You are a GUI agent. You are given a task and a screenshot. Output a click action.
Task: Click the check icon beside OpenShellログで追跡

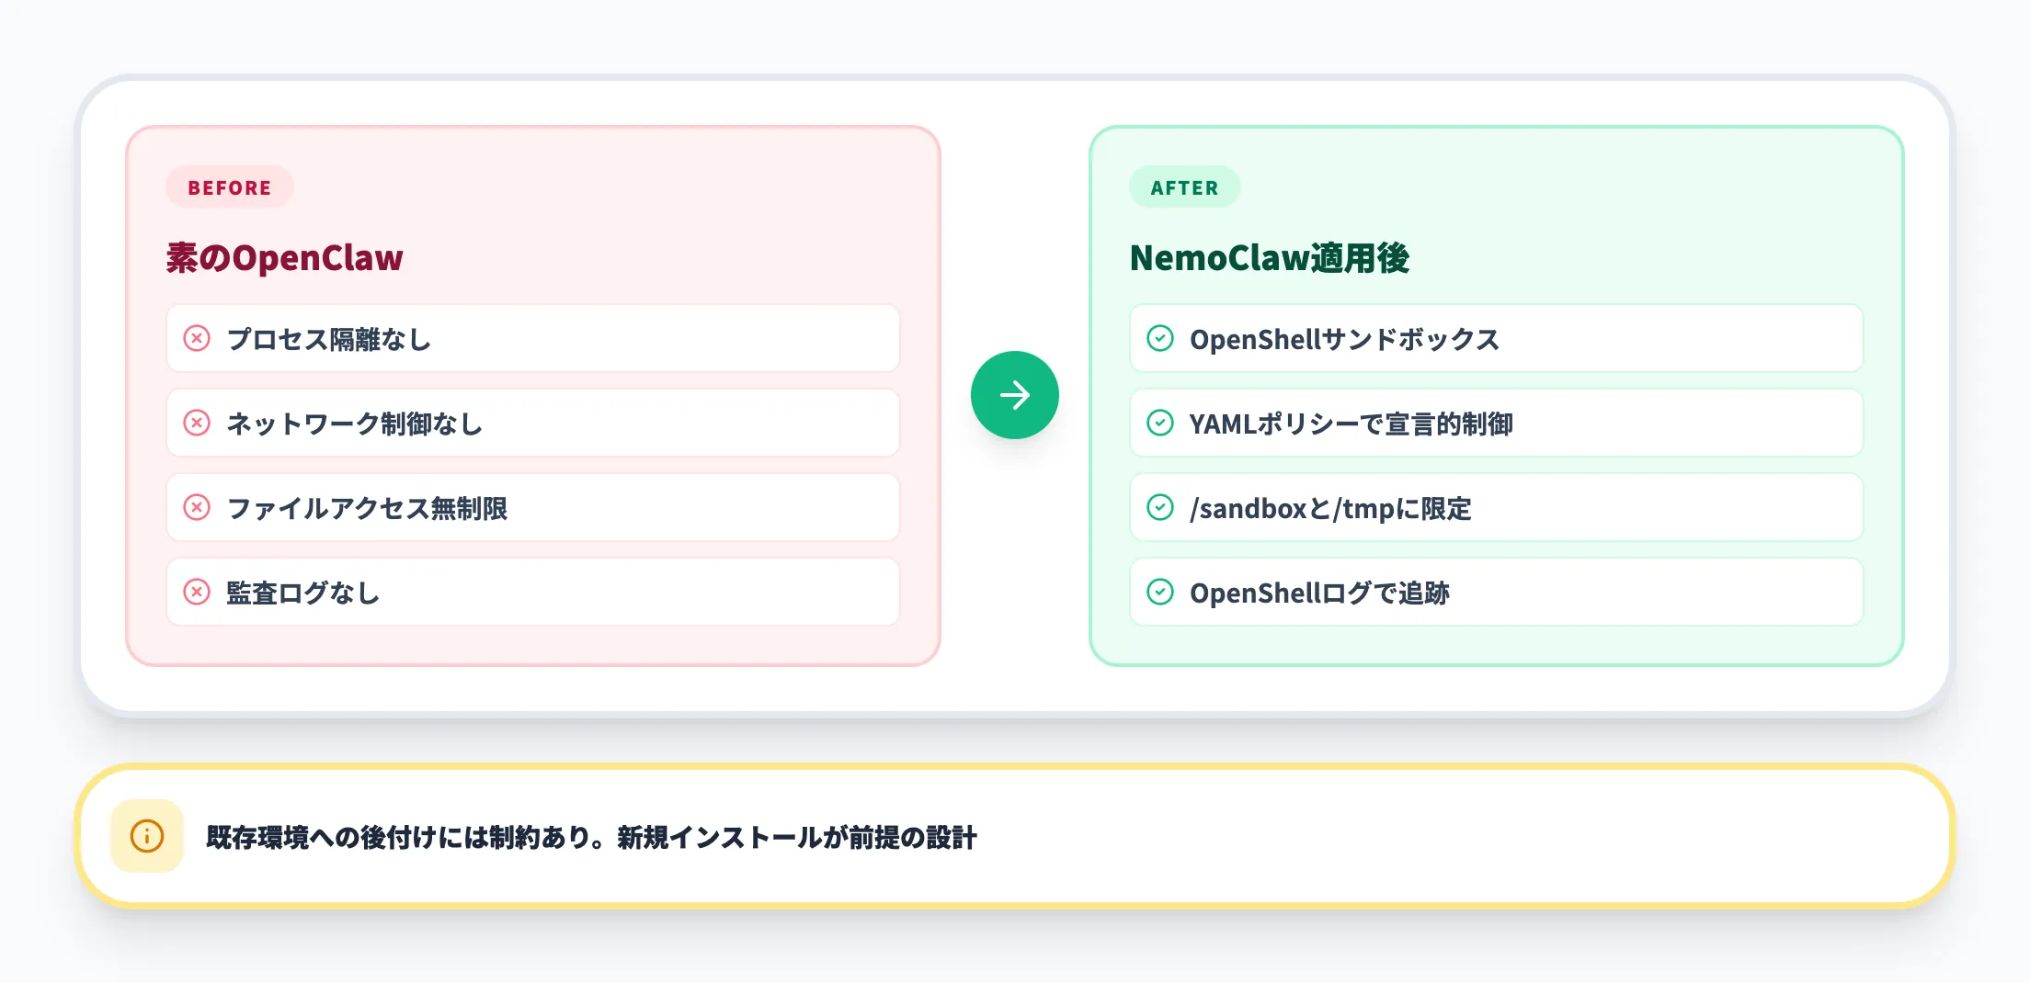tap(1160, 592)
